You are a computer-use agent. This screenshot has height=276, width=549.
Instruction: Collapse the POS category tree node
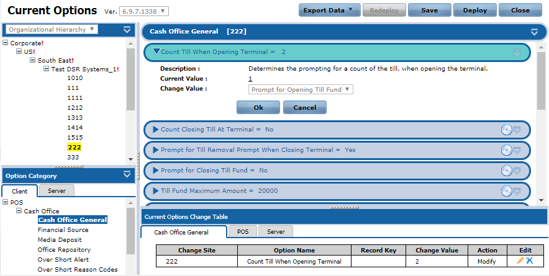(x=5, y=202)
